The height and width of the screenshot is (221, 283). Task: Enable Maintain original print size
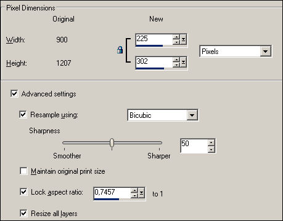[23, 171]
